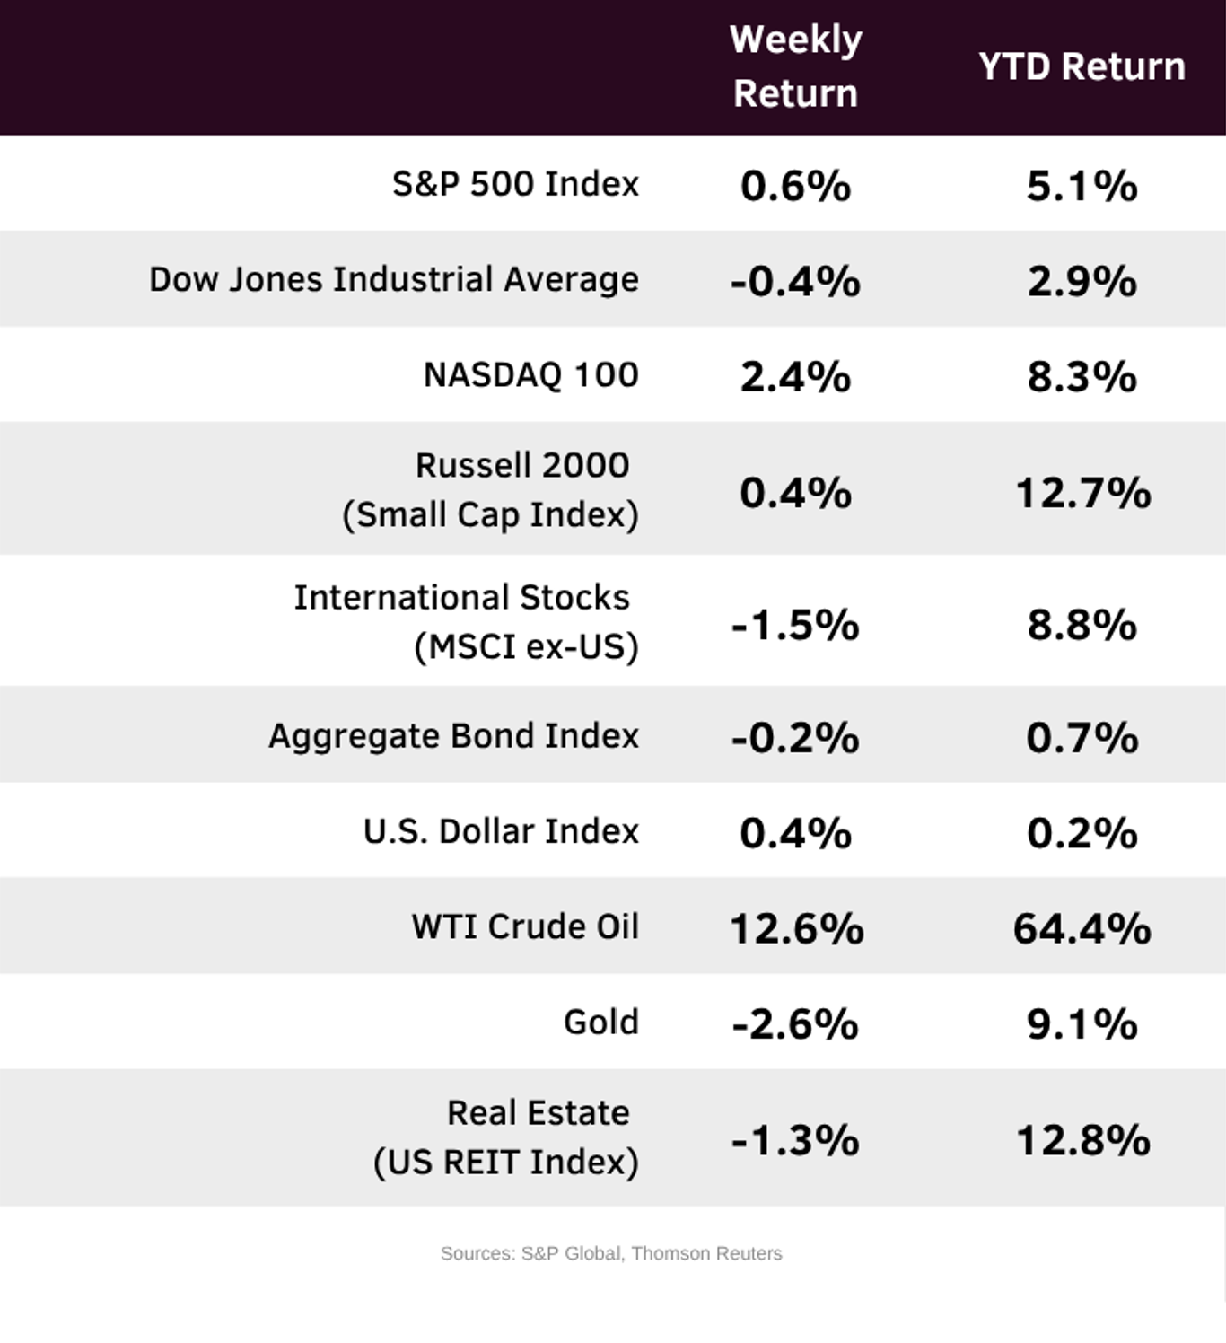The height and width of the screenshot is (1343, 1226).
Task: Select the International Stocks MSCI ex-US label
Action: pos(466,621)
